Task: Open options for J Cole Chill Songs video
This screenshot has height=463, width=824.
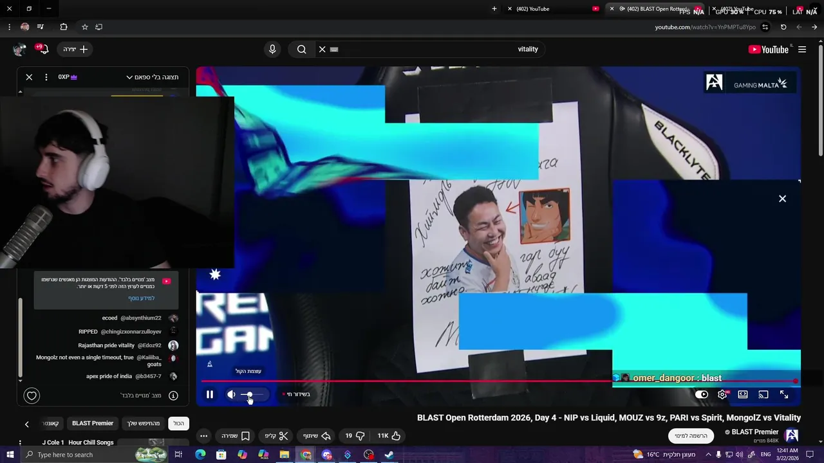Action: point(21,443)
